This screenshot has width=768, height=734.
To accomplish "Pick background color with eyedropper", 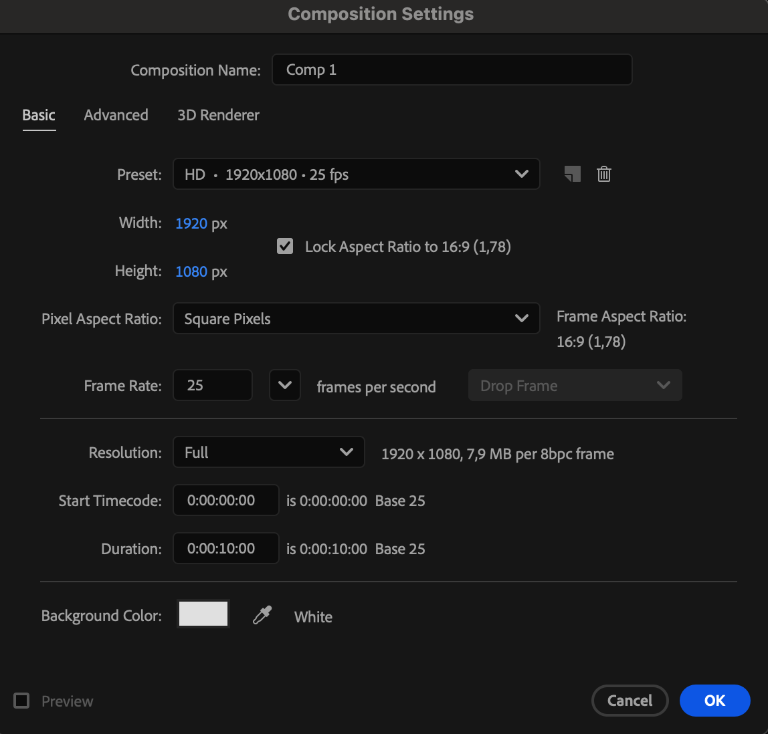I will tap(262, 615).
